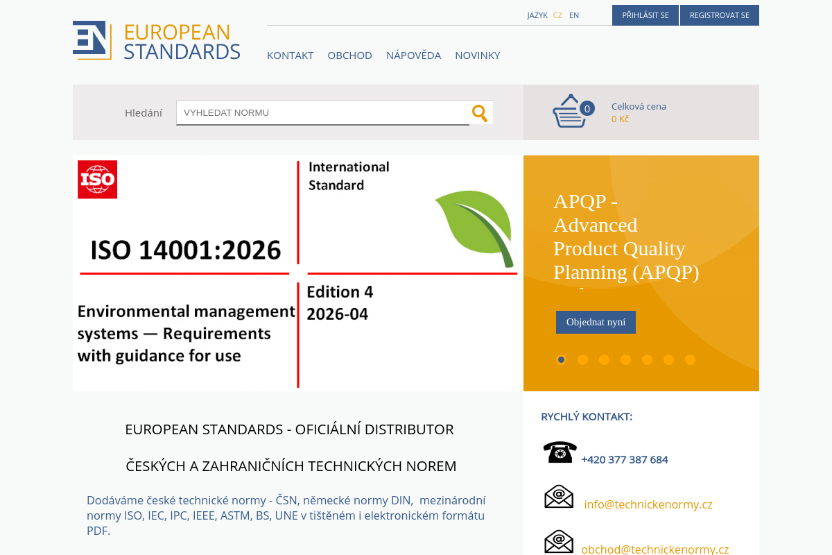
Task: Click the basket item count badge
Action: point(587,108)
